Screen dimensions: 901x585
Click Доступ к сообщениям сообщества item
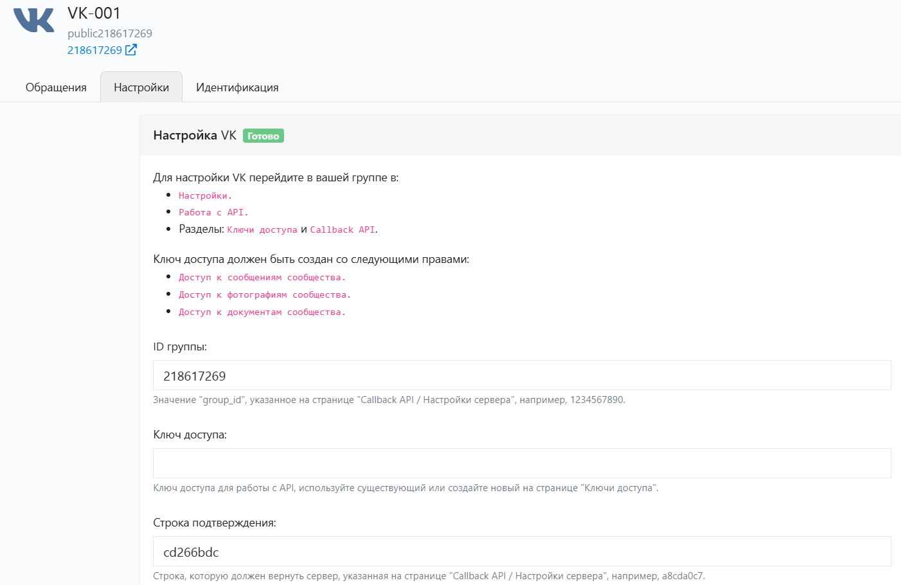coord(262,277)
